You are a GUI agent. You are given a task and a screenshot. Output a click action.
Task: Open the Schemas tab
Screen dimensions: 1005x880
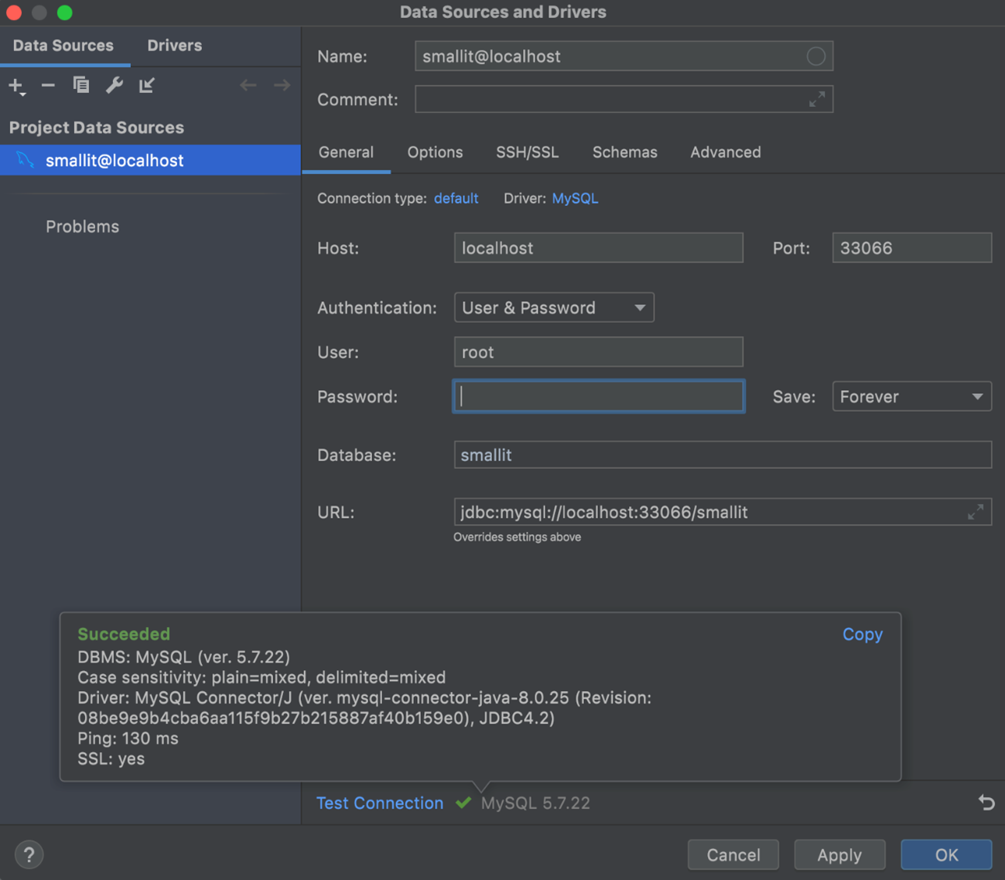click(624, 152)
